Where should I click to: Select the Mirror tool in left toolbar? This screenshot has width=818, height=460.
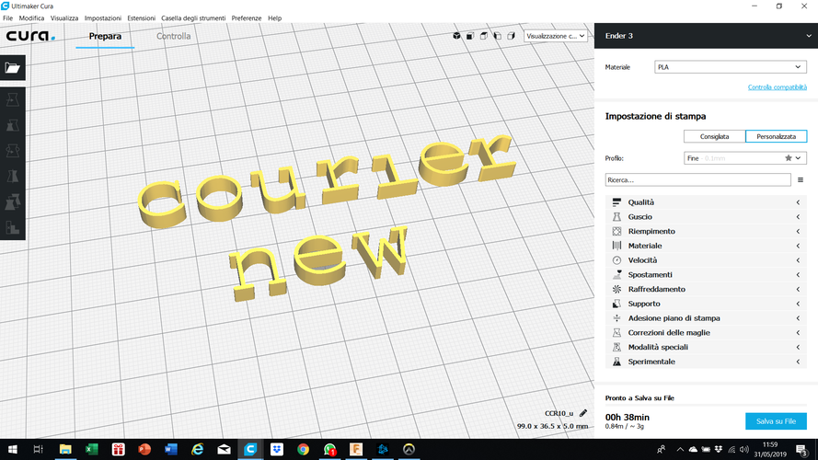[x=13, y=177]
